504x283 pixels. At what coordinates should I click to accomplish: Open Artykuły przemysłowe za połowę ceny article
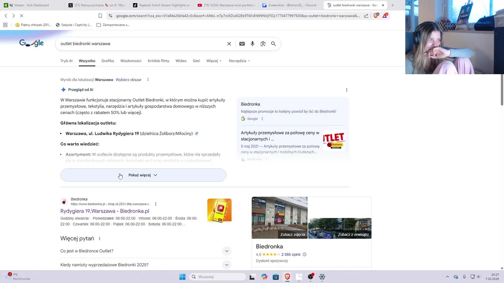click(280, 136)
